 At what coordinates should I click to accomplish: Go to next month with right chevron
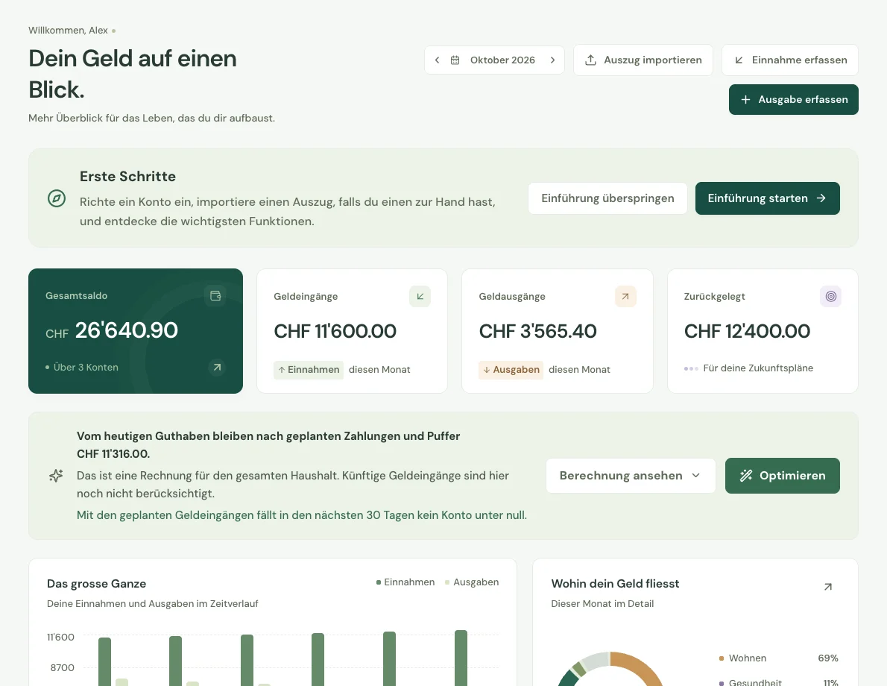click(552, 60)
